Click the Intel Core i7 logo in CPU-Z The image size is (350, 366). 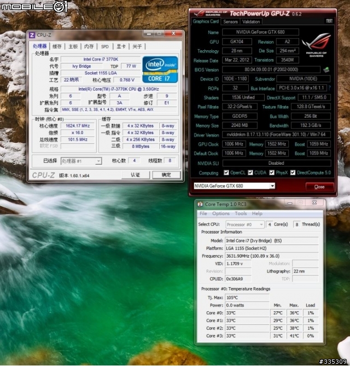pos(160,69)
